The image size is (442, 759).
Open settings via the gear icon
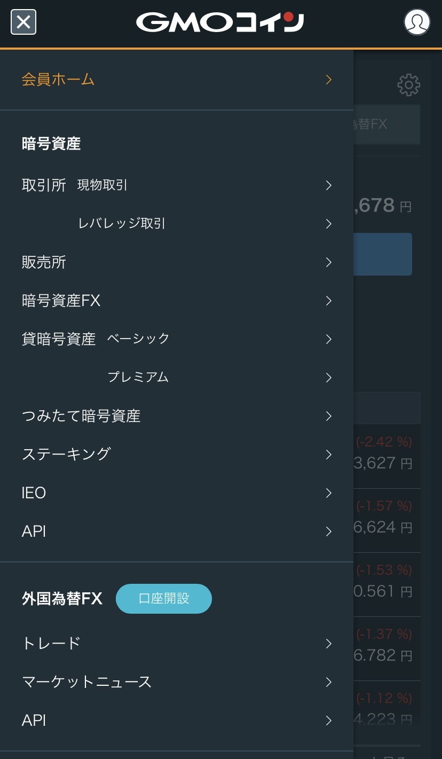(409, 85)
